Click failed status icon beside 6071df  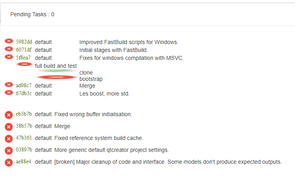coord(9,49)
